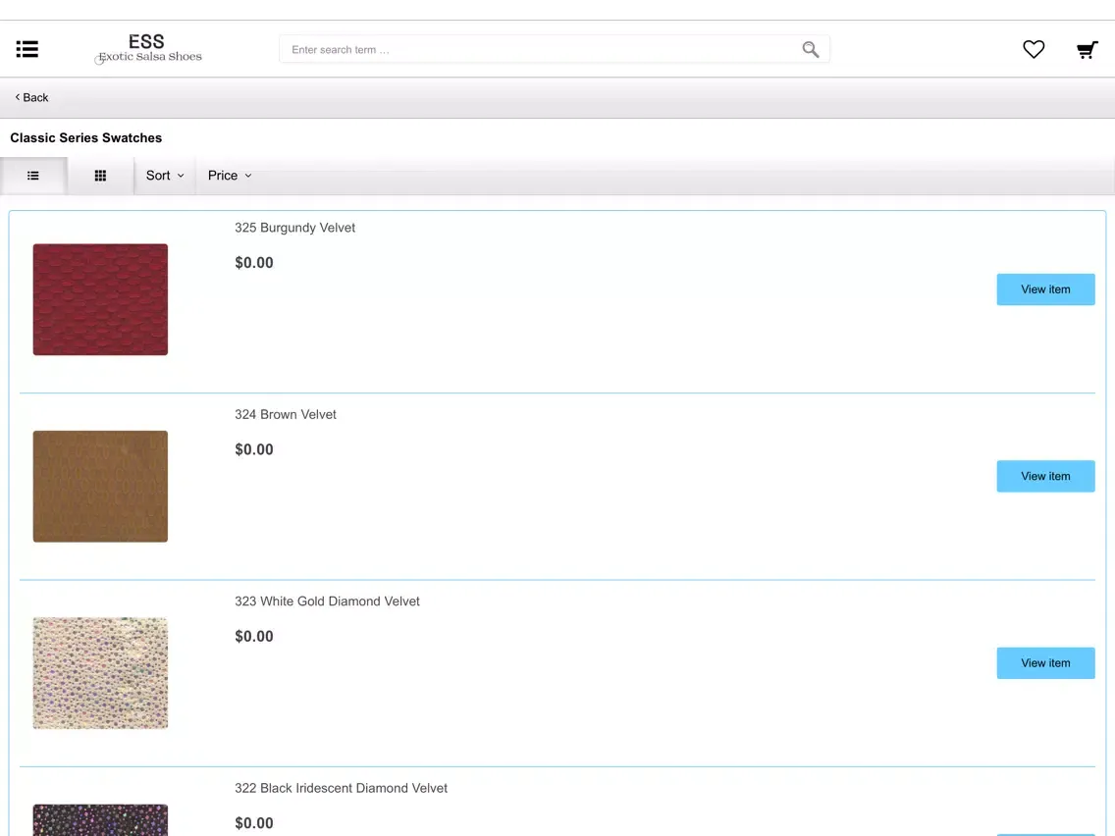The image size is (1115, 836).
Task: Click the brown velvet swatch image
Action: pyautogui.click(x=100, y=487)
